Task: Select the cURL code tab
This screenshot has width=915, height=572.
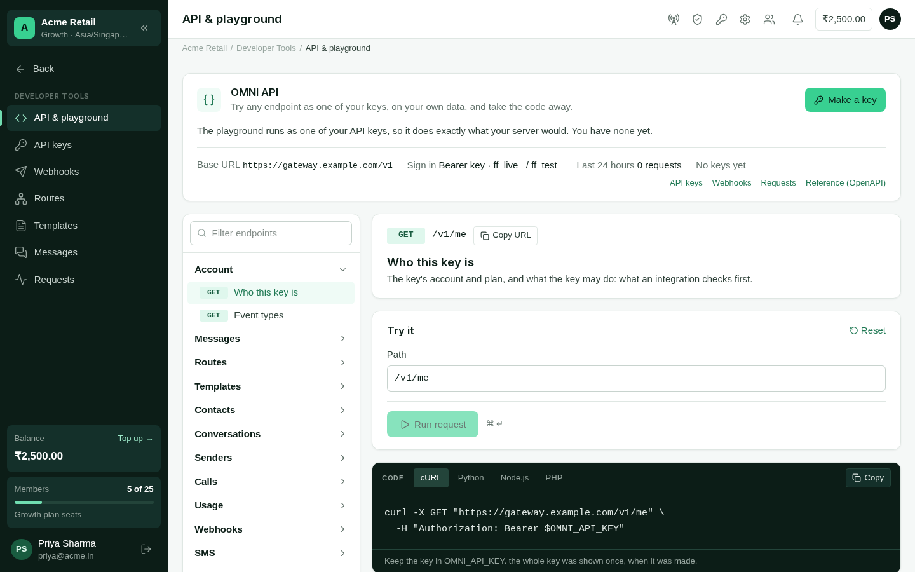Action: (431, 478)
